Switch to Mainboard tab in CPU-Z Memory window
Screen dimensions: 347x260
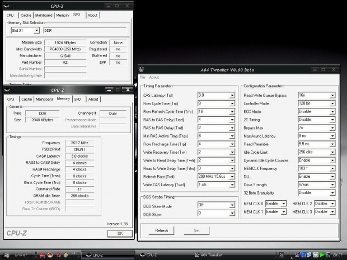[44, 100]
